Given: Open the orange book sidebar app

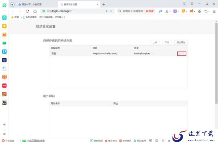Looking at the screenshot, I should tap(4, 77).
